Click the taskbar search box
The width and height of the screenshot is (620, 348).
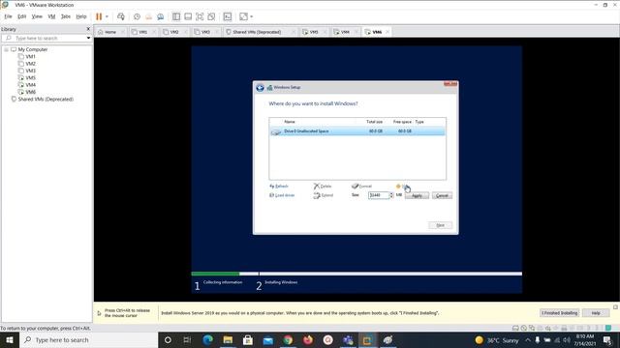pyautogui.click(x=88, y=339)
